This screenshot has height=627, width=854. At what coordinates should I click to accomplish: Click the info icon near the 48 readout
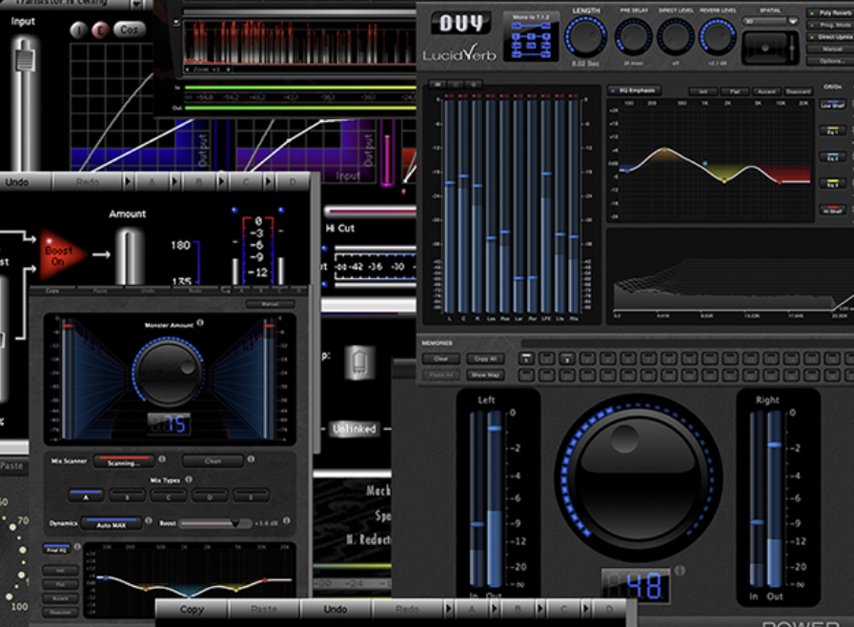pyautogui.click(x=681, y=571)
